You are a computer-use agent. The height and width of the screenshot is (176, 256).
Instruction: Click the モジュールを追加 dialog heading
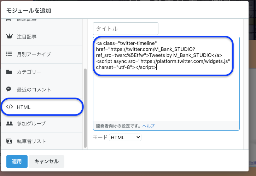pyautogui.click(x=29, y=11)
